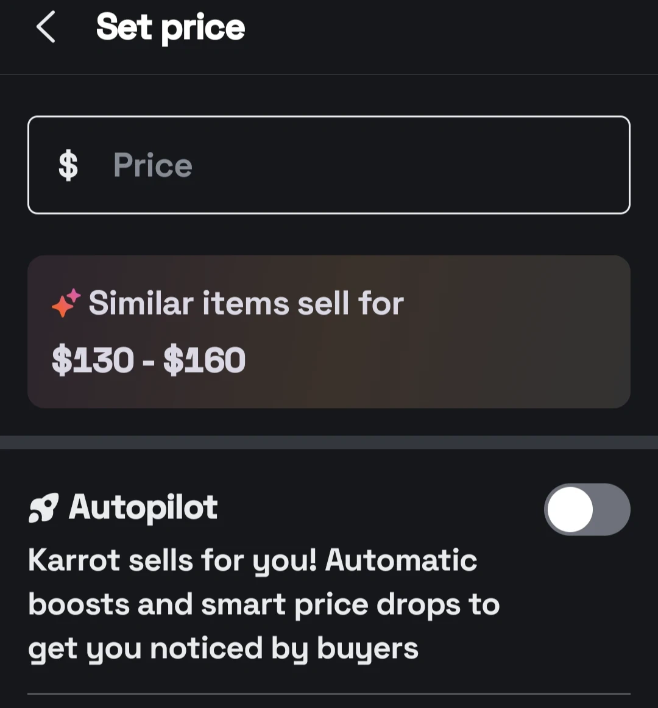Click the dollar sign in the price field

point(68,165)
